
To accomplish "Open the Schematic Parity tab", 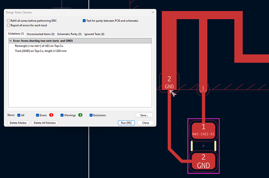I will click(x=69, y=34).
